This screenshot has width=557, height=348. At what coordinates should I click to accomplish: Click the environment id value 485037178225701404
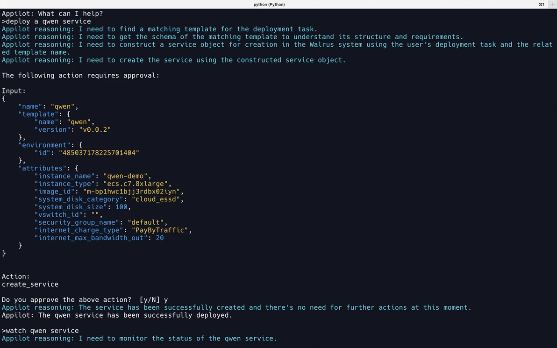point(99,153)
